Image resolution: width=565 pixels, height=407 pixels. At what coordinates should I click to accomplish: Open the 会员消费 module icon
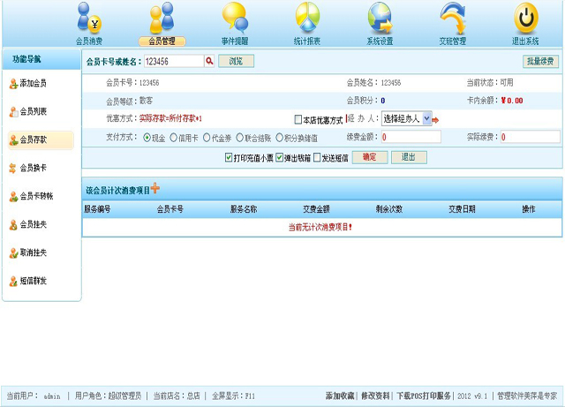pos(88,18)
